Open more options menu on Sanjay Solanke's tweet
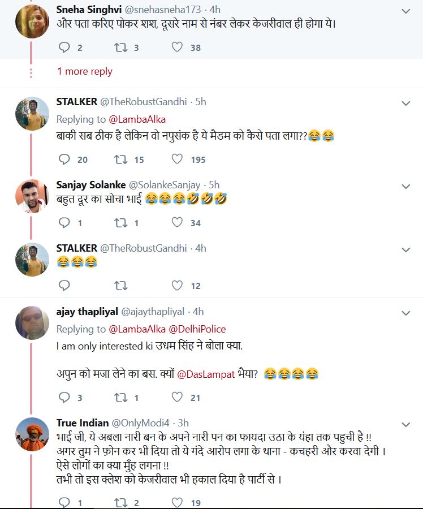The height and width of the screenshot is (509, 423). pyautogui.click(x=405, y=186)
